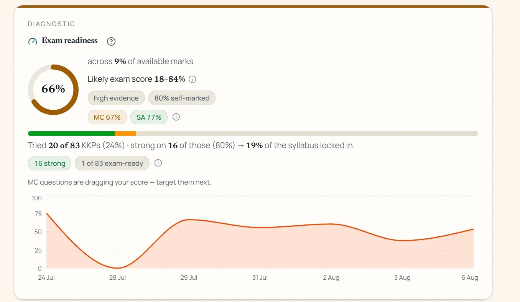Image resolution: width=520 pixels, height=302 pixels.
Task: Click the MC questions dragging your score hint
Action: point(120,182)
